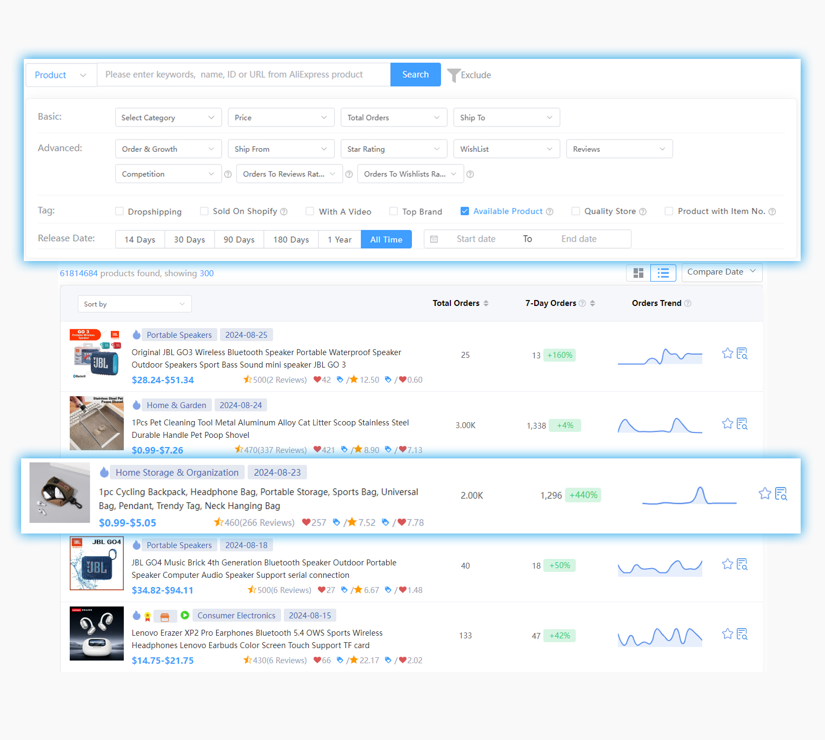Click the Search button
The height and width of the screenshot is (740, 825).
pos(415,74)
